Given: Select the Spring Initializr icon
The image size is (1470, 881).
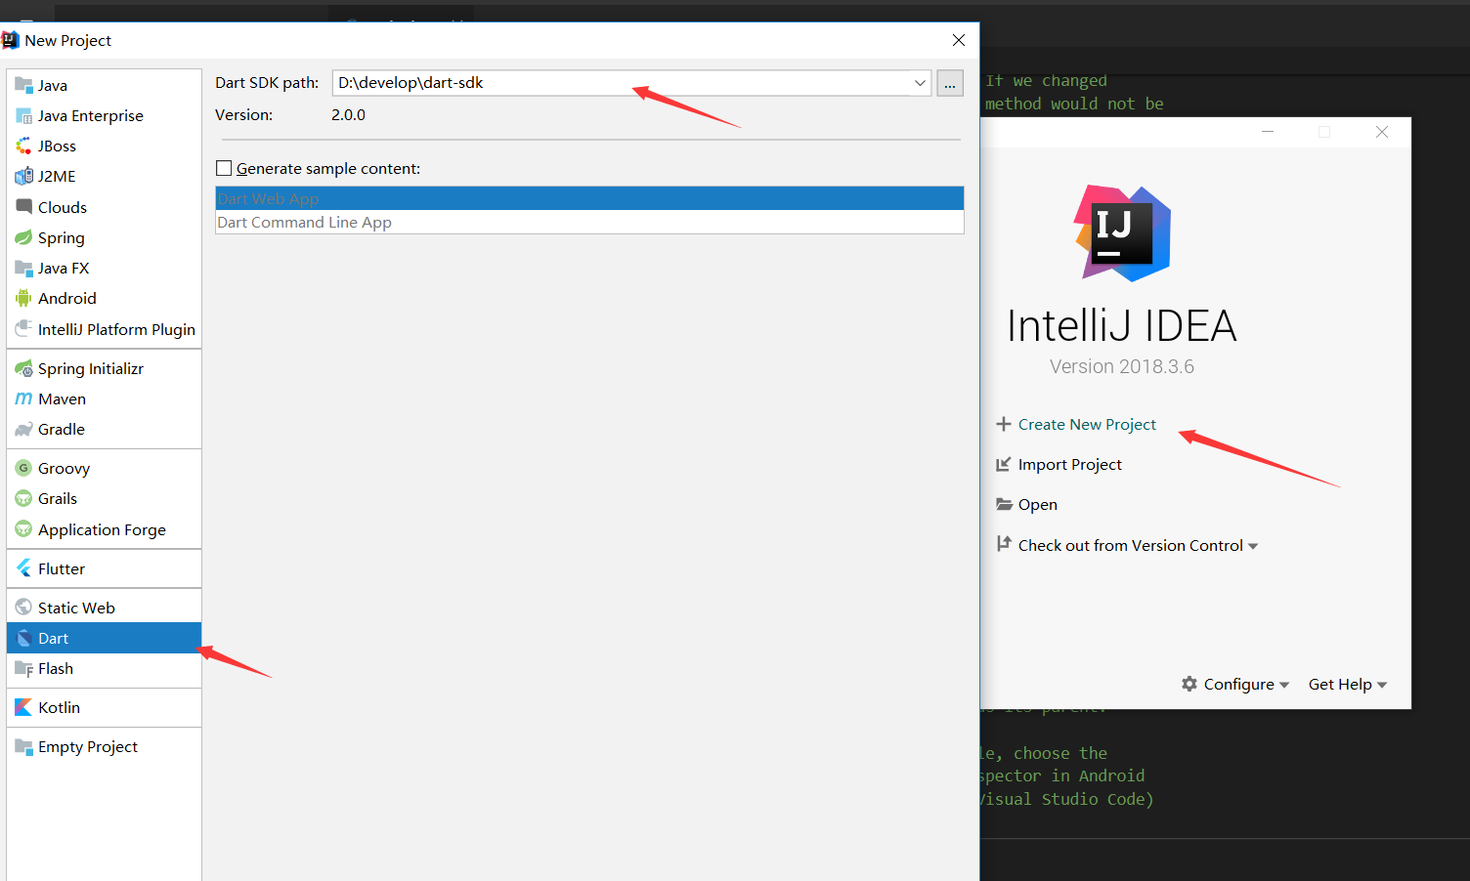Looking at the screenshot, I should tap(23, 368).
